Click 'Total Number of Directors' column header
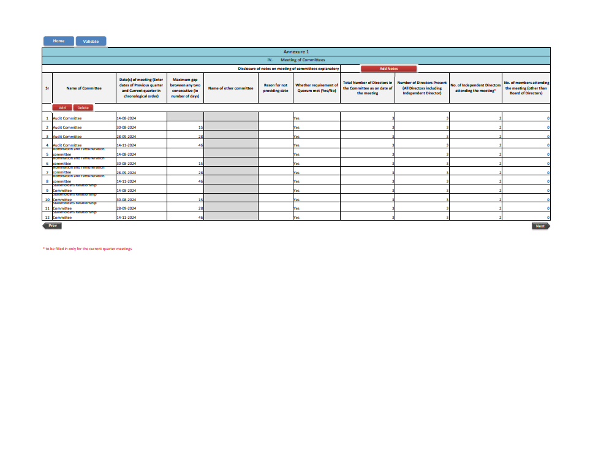The width and height of the screenshot is (601, 456). click(368, 88)
